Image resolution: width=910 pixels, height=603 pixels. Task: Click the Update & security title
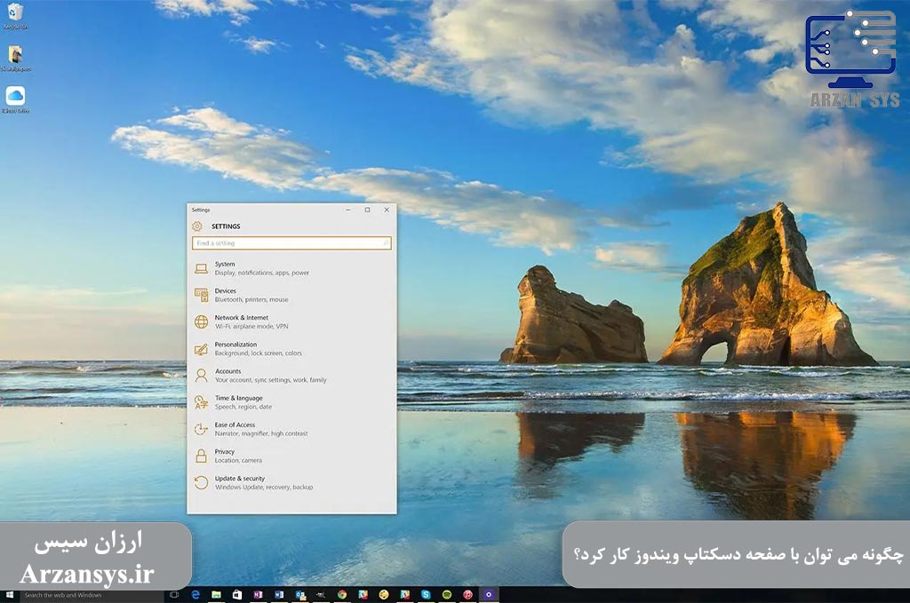(240, 479)
